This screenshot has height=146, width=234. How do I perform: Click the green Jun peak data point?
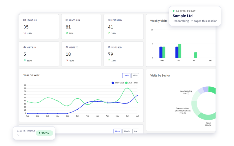tap(127, 88)
